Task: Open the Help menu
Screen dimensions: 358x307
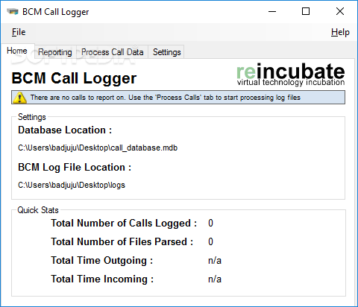Action: click(340, 32)
